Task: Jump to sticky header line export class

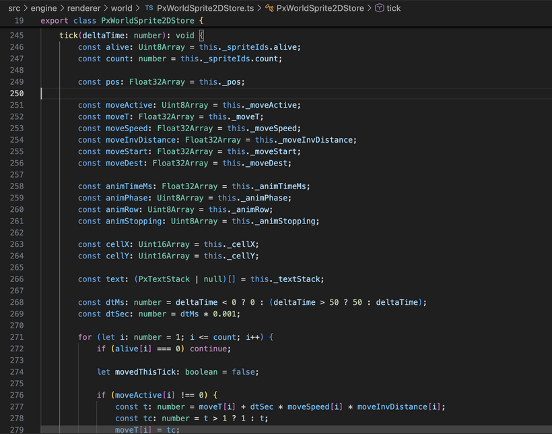Action: pos(116,21)
